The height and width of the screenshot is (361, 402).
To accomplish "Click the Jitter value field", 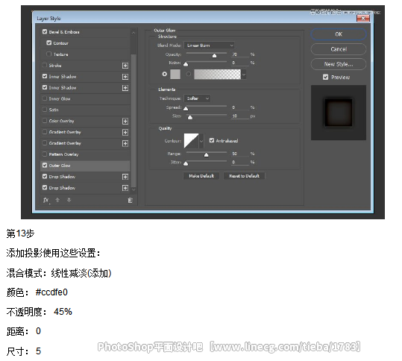I will point(240,163).
